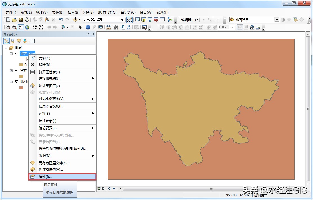Viewport: 313px width, 200px height.
Task: Open the Python command window icon
Action: tap(162, 19)
